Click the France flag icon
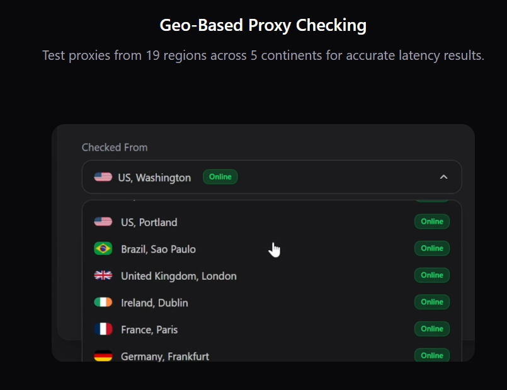The width and height of the screenshot is (507, 390). coord(102,329)
